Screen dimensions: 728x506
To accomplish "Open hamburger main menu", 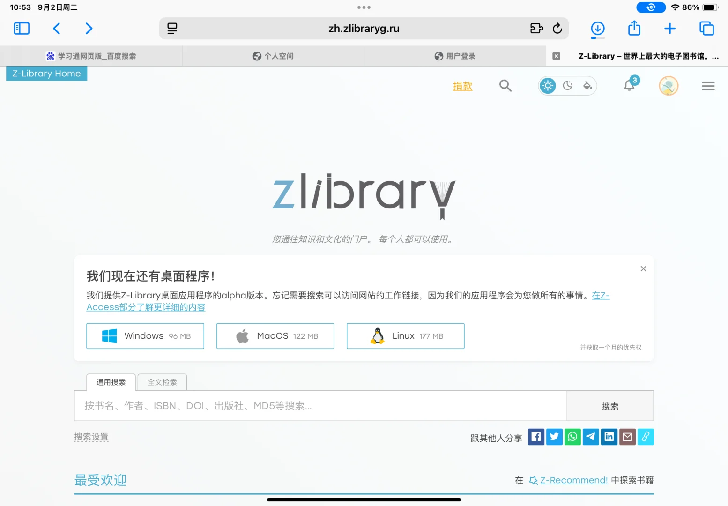I will [708, 86].
